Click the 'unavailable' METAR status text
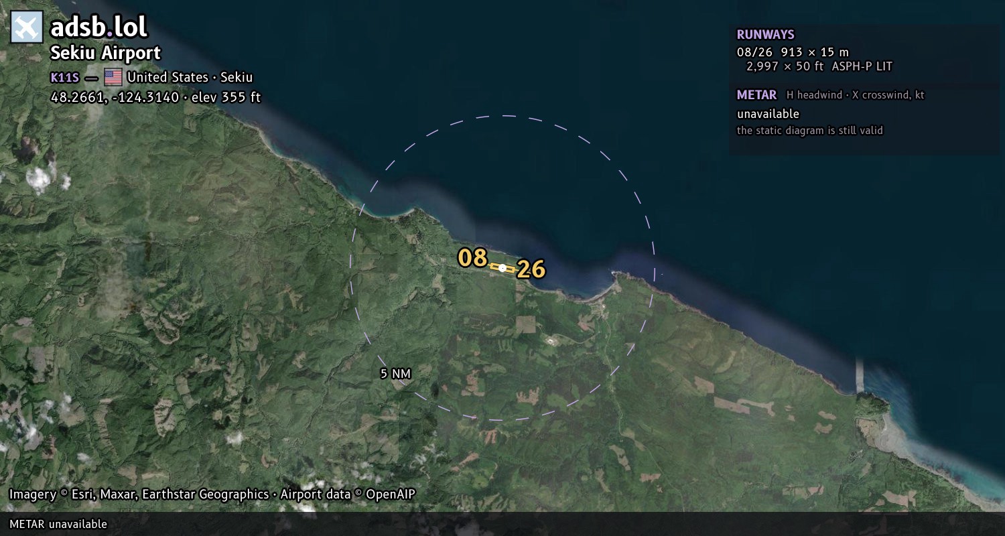Image resolution: width=1005 pixels, height=536 pixels. tap(768, 114)
